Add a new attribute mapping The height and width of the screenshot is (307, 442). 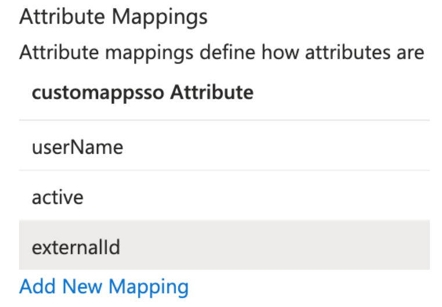click(104, 287)
